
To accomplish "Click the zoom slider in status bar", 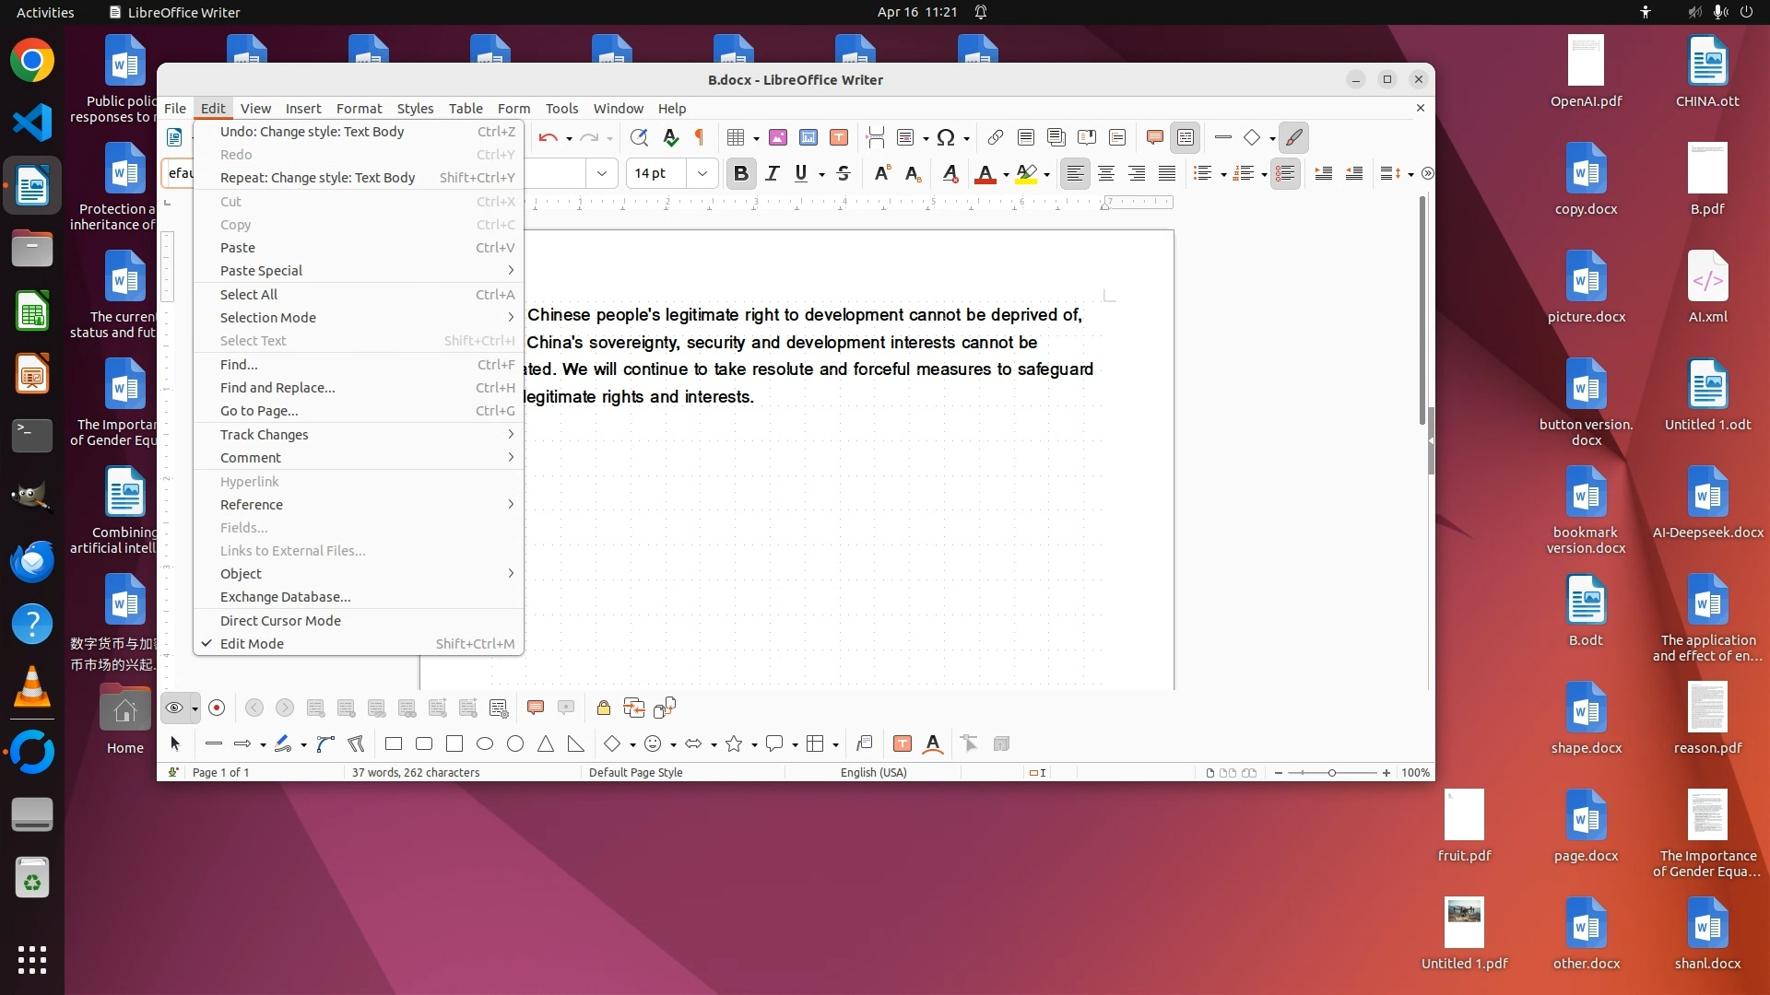I will (1331, 773).
